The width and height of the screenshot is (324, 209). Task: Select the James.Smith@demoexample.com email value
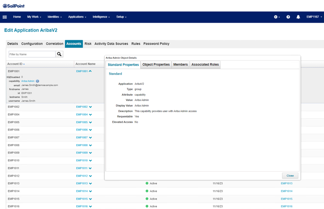[40, 85]
